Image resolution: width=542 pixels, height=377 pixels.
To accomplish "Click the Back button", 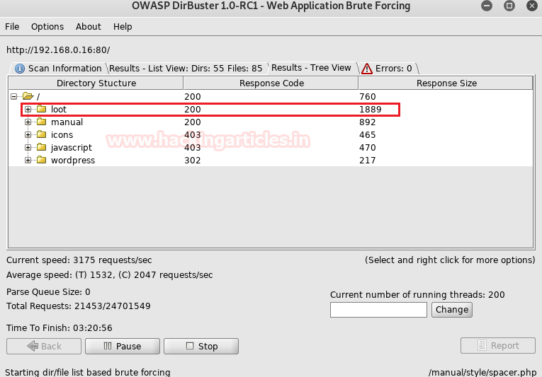I will click(44, 346).
